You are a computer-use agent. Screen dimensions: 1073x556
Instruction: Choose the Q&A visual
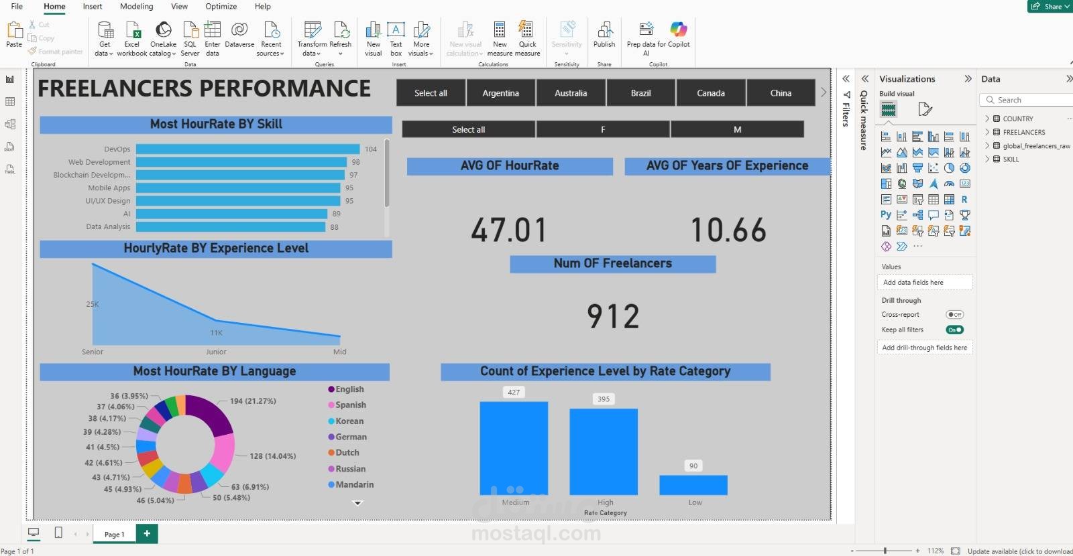coord(934,215)
